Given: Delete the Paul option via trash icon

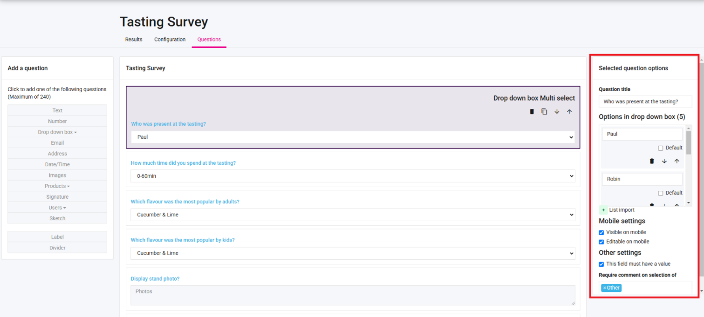Looking at the screenshot, I should [x=652, y=161].
